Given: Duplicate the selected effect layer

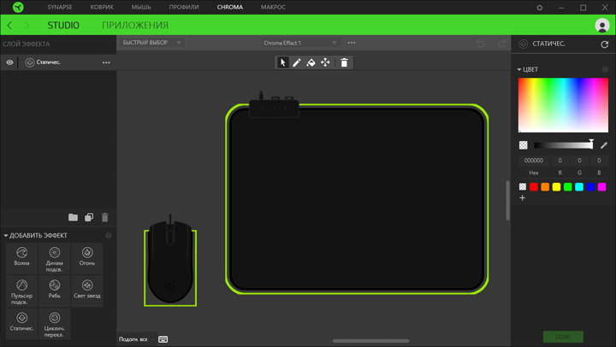Looking at the screenshot, I should [89, 217].
